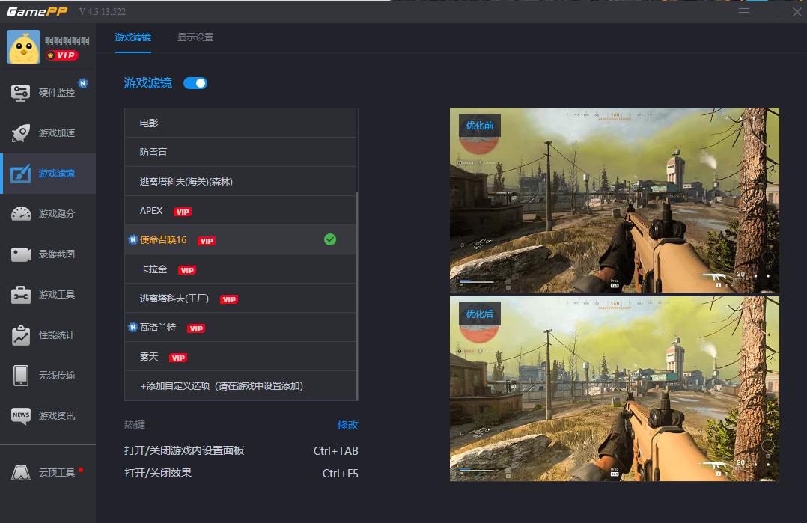807x523 pixels.
Task: Click the N badge beside 瓦洛兰特
Action: tap(133, 327)
